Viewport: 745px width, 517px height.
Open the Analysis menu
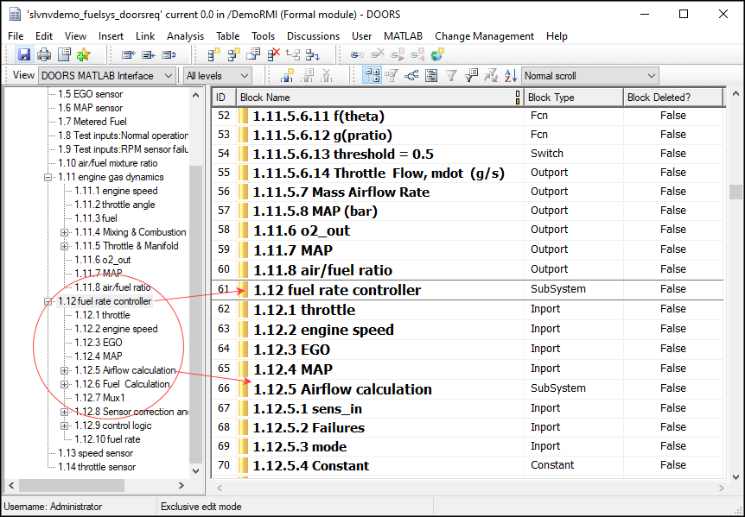(x=185, y=36)
